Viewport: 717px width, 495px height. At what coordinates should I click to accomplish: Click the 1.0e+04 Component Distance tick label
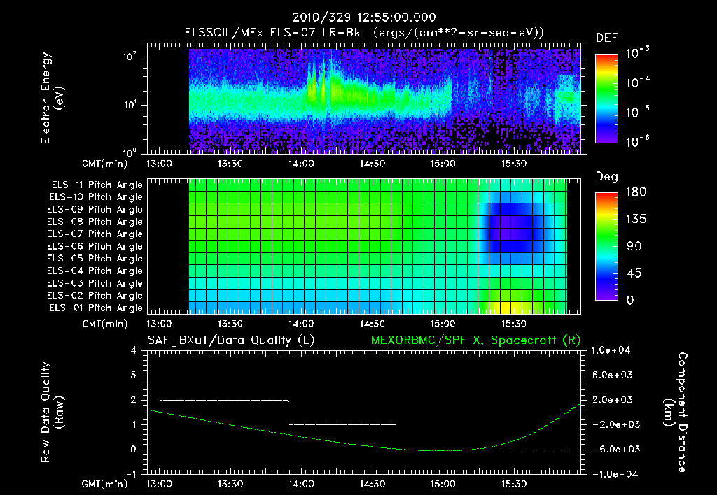pos(611,350)
